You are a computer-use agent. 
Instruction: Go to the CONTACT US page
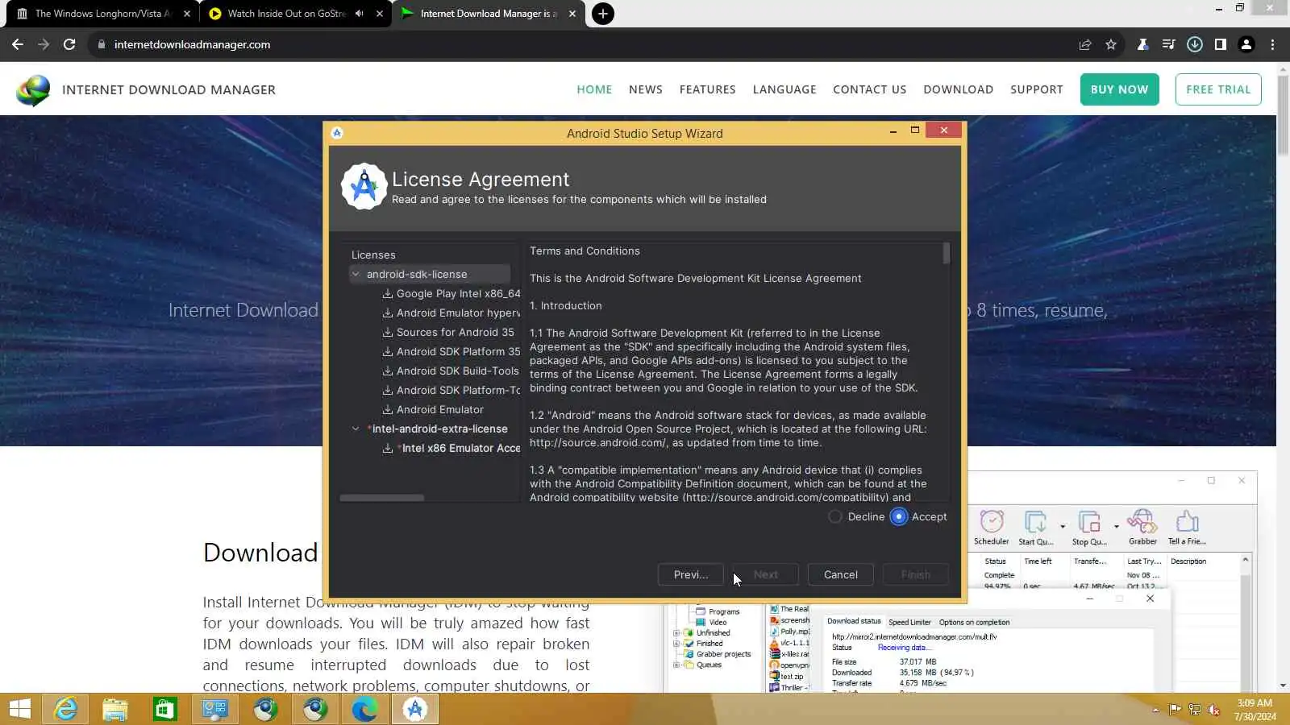[x=870, y=89]
